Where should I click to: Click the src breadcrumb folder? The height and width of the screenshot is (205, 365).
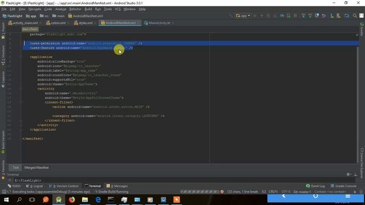(x=44, y=16)
